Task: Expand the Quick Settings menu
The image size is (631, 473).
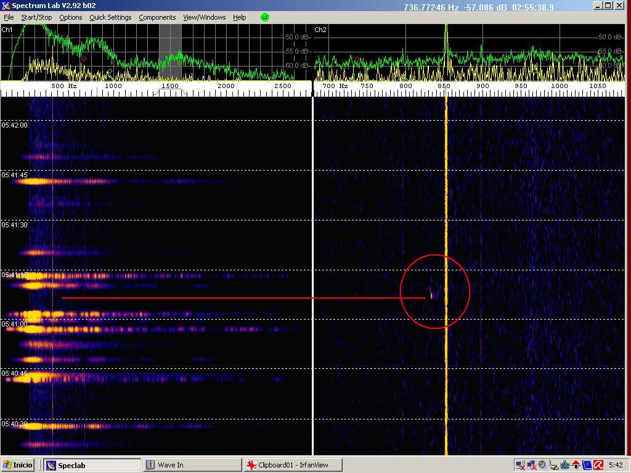Action: point(110,17)
